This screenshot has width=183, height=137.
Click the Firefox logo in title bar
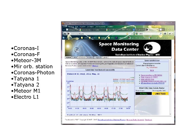63,23
